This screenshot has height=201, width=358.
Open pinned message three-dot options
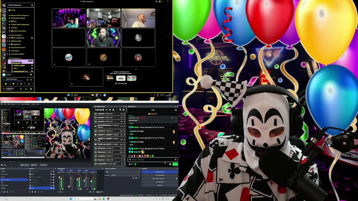pos(176,118)
